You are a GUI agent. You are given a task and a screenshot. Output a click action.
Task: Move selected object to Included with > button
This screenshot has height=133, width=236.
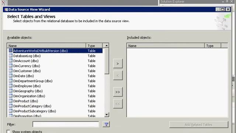pyautogui.click(x=118, y=64)
